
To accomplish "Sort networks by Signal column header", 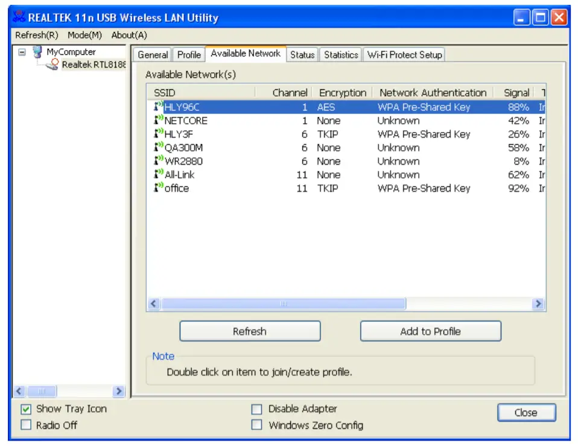I will click(x=516, y=93).
